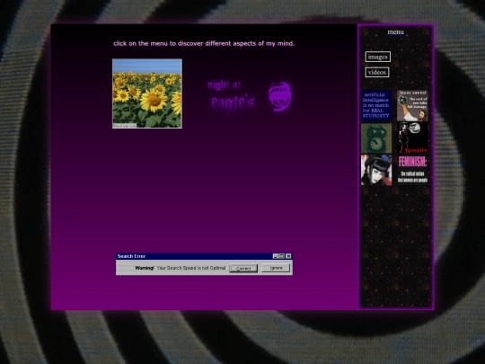Viewport: 485px width, 364px height.
Task: Click the Search Error title bar
Action: coord(204,256)
